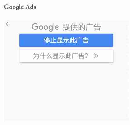Viewport: 130px width, 125px height.
Task: Click the Google 提供的广告 title
Action: [66, 27]
